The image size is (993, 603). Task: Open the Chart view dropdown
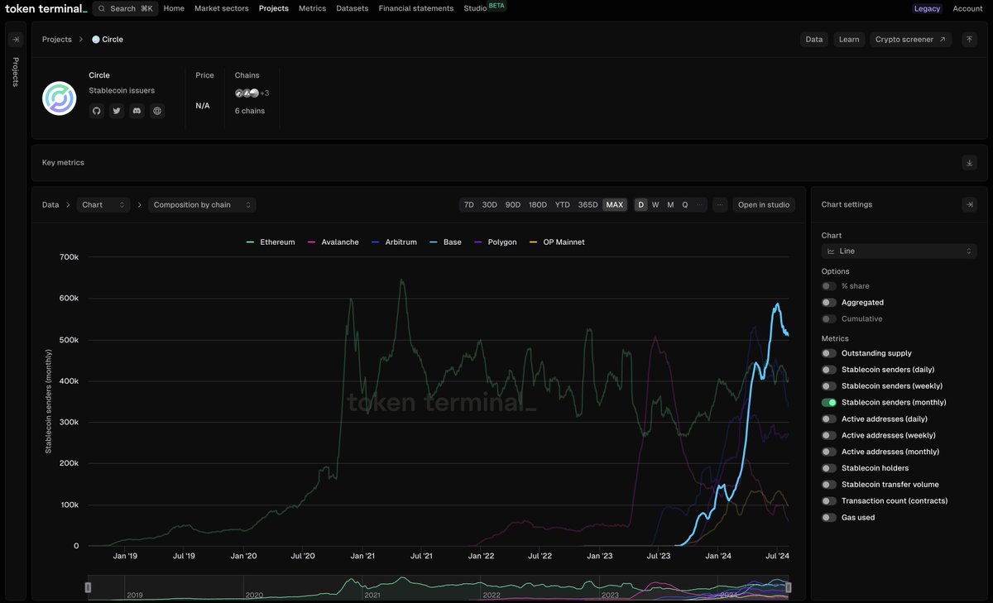pos(103,204)
